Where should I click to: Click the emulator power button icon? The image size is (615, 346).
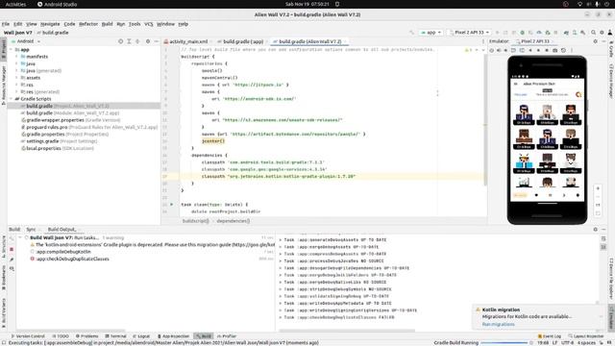tap(491, 50)
